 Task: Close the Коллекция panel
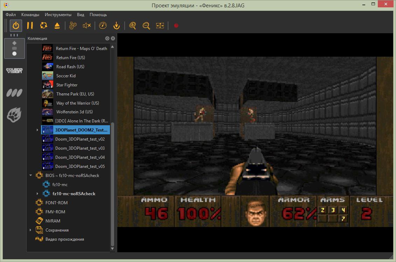(113, 38)
